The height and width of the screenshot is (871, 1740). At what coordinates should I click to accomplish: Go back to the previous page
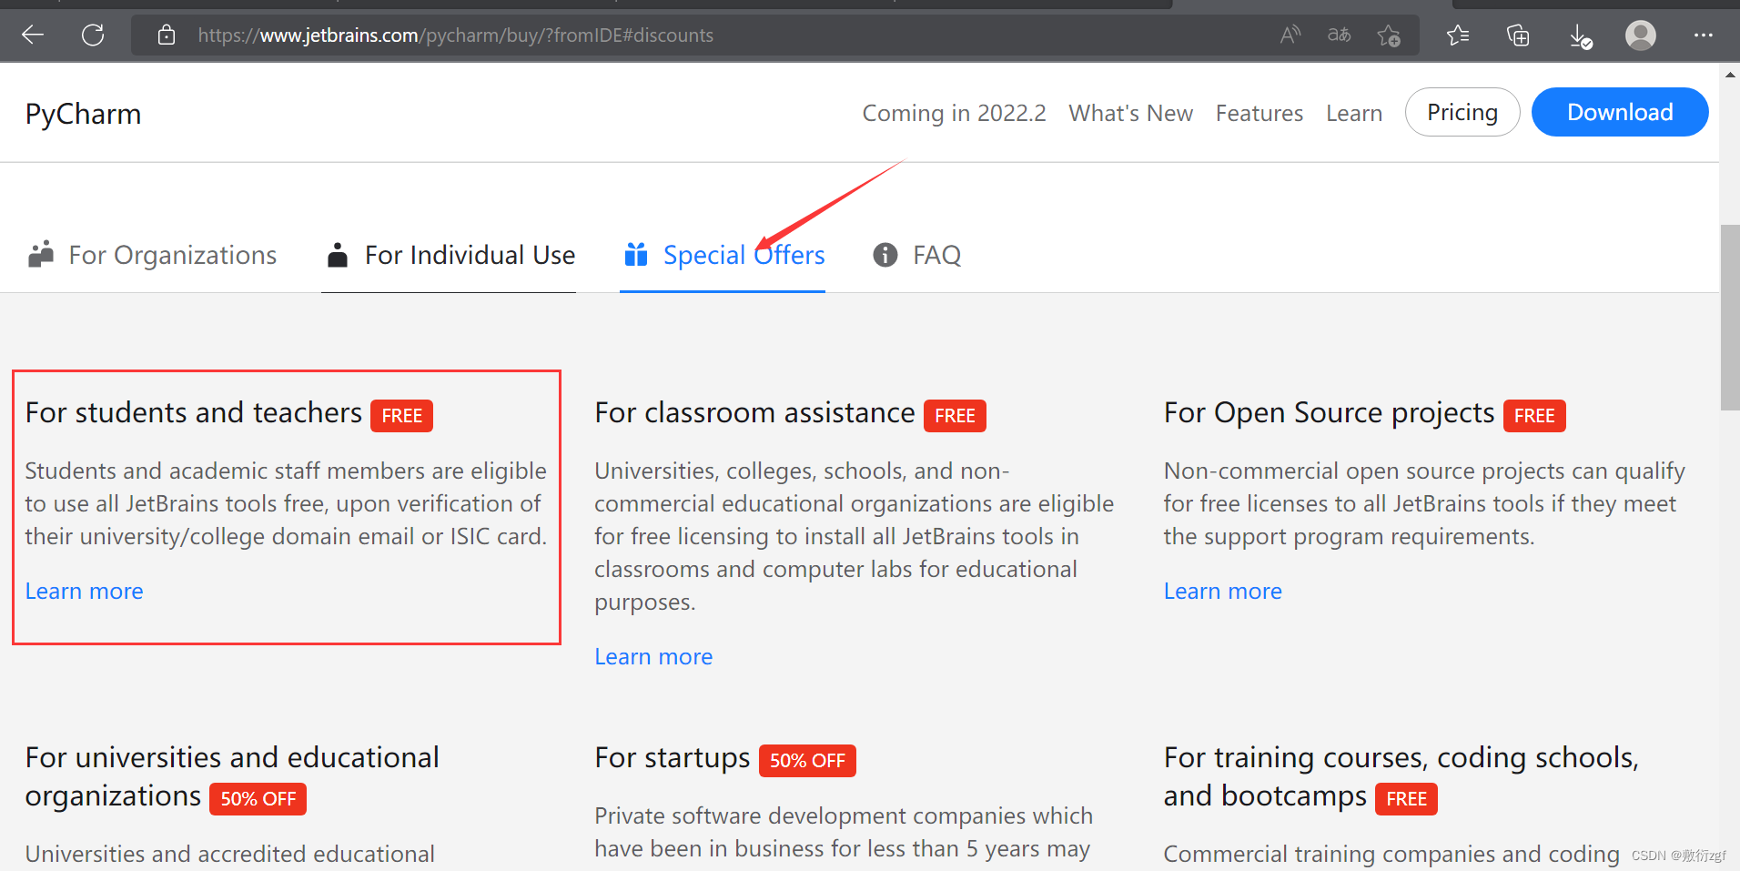point(33,35)
